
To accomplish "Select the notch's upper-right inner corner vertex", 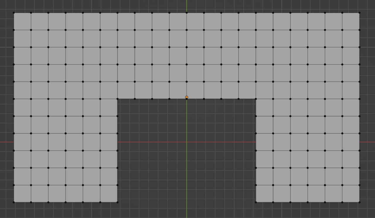I will coord(256,99).
